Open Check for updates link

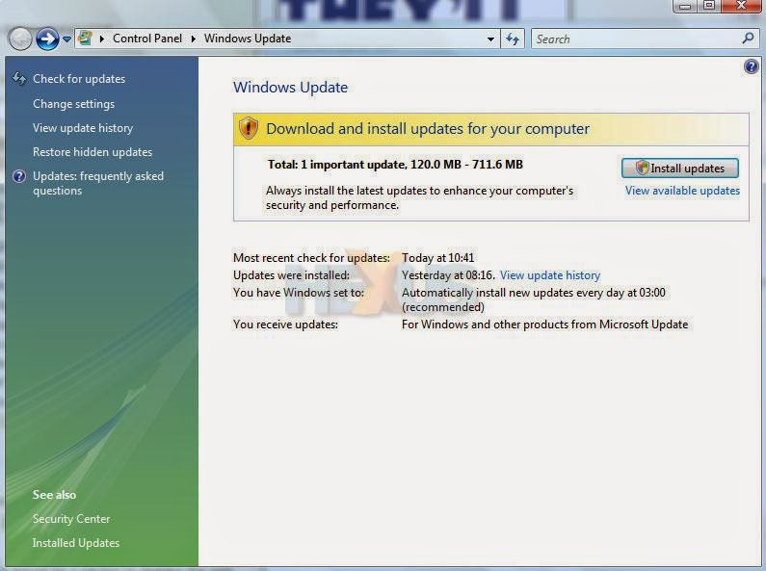79,79
